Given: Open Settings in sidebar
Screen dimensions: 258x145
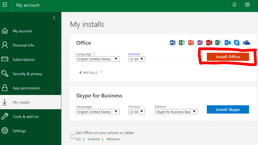Looking at the screenshot, I should (19, 131).
